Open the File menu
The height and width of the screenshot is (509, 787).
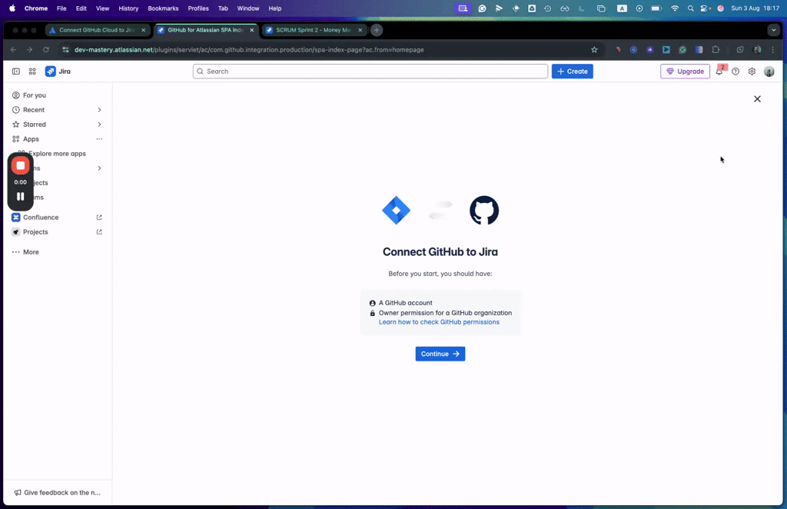pos(61,8)
